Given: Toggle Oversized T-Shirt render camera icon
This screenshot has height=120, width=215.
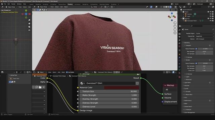Looking at the screenshot, I should pyautogui.click(x=213, y=21).
